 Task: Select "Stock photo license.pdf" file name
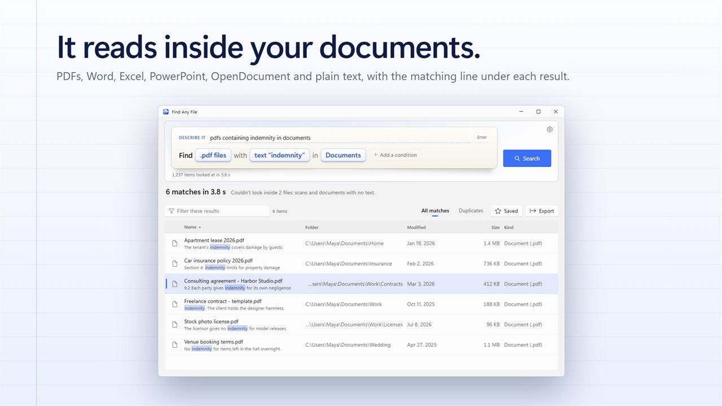click(x=212, y=321)
